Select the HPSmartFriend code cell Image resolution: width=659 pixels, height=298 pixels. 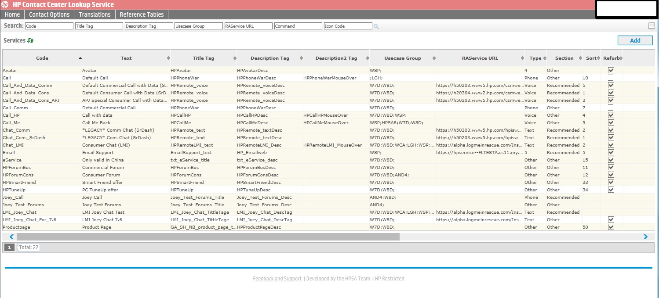point(42,182)
